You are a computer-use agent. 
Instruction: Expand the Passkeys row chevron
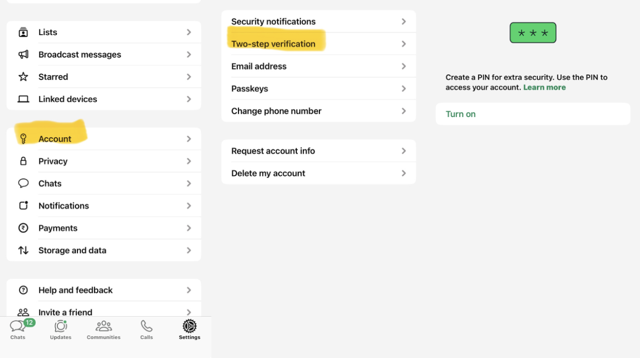coord(404,89)
